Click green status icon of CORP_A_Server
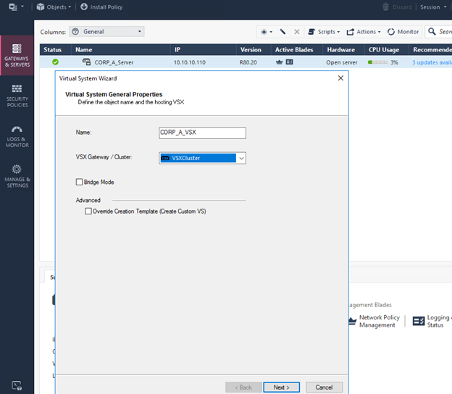 [55, 62]
